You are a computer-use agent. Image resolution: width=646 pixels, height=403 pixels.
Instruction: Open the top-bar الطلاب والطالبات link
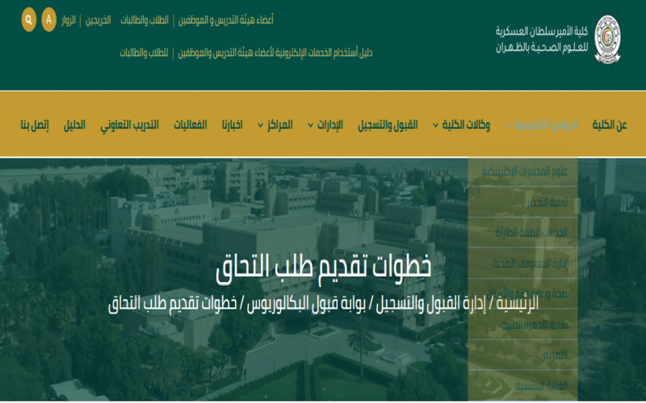point(145,20)
